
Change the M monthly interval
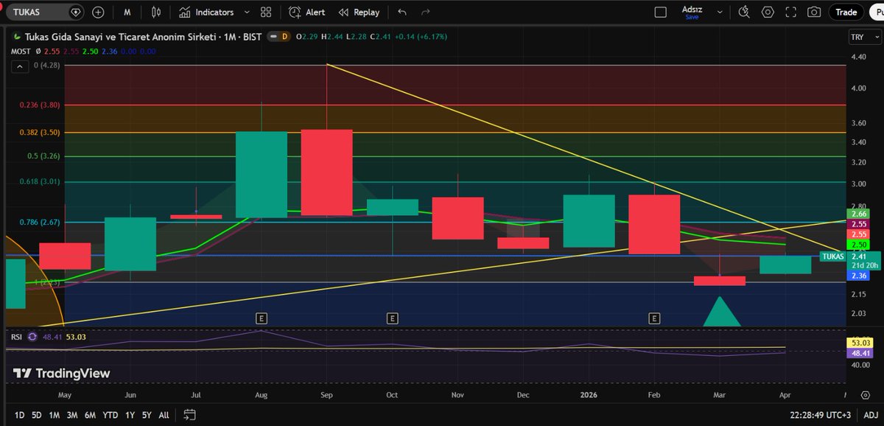(x=127, y=13)
